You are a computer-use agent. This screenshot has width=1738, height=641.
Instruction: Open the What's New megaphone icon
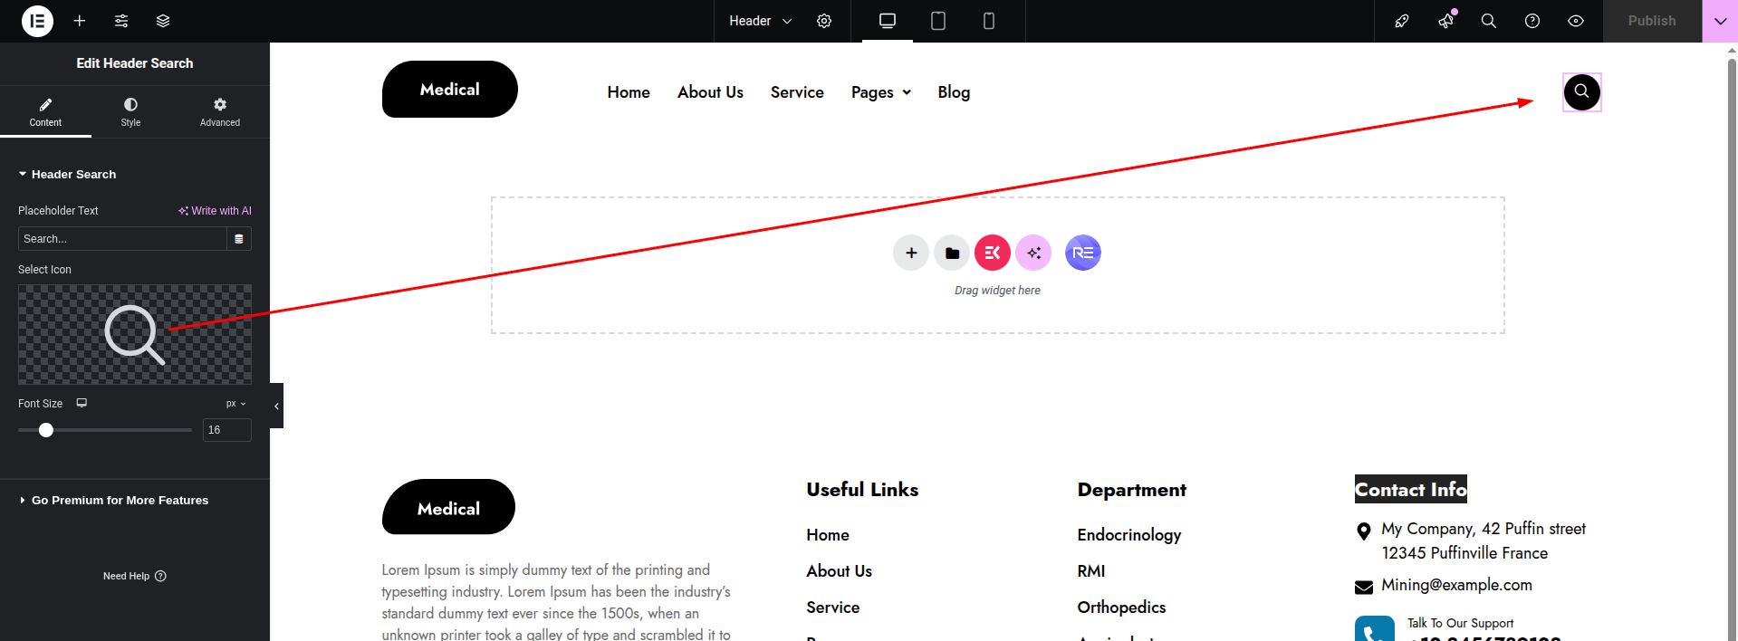(x=1445, y=21)
